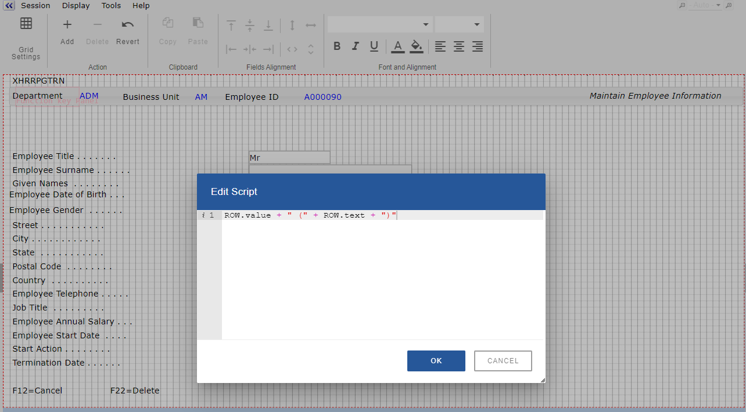Screen dimensions: 746x412
Task: Open the font size dropdown
Action: 459,24
